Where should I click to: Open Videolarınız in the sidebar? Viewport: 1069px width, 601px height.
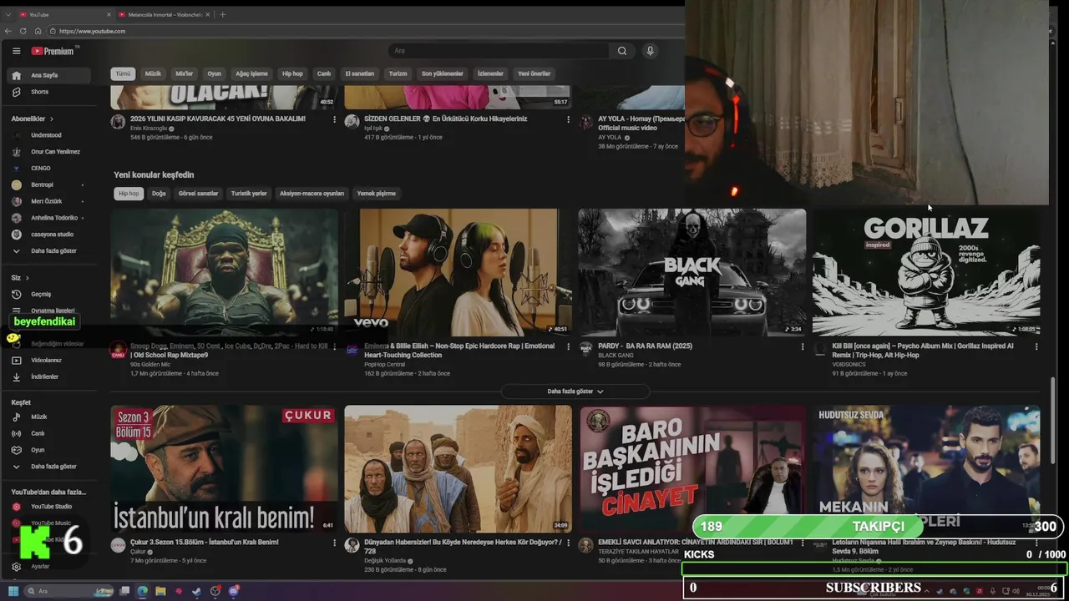point(48,361)
